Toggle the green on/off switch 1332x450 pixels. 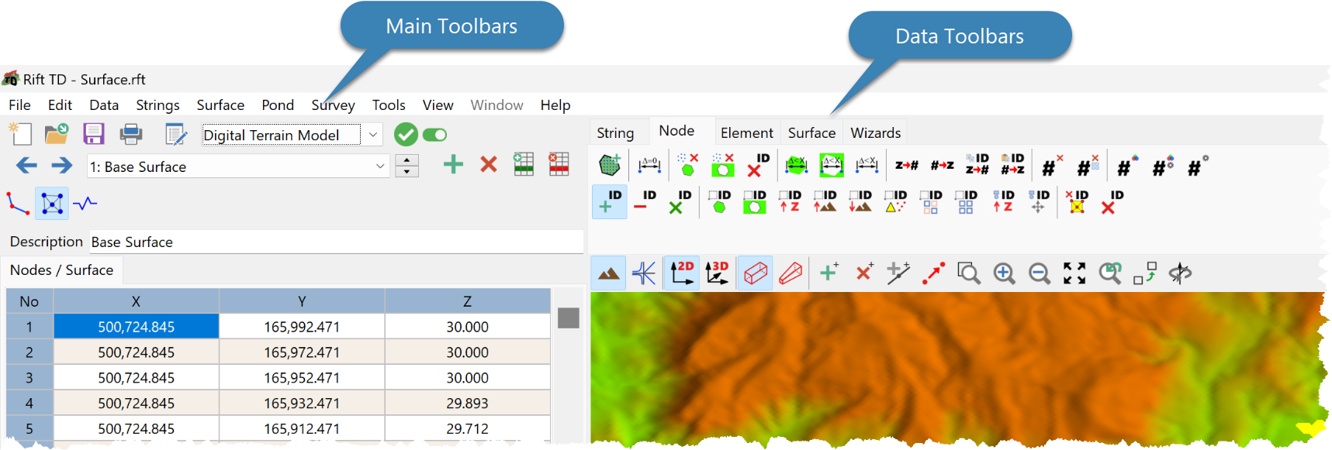tap(435, 135)
